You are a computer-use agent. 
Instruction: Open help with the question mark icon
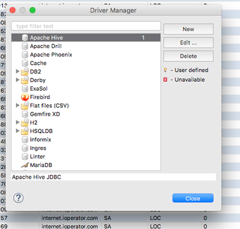(x=19, y=198)
